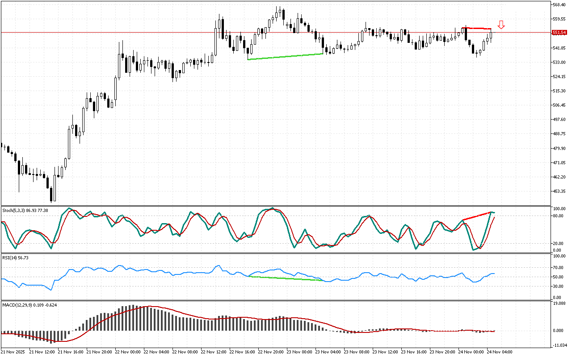Click the red down arrow sell signal

click(501, 25)
